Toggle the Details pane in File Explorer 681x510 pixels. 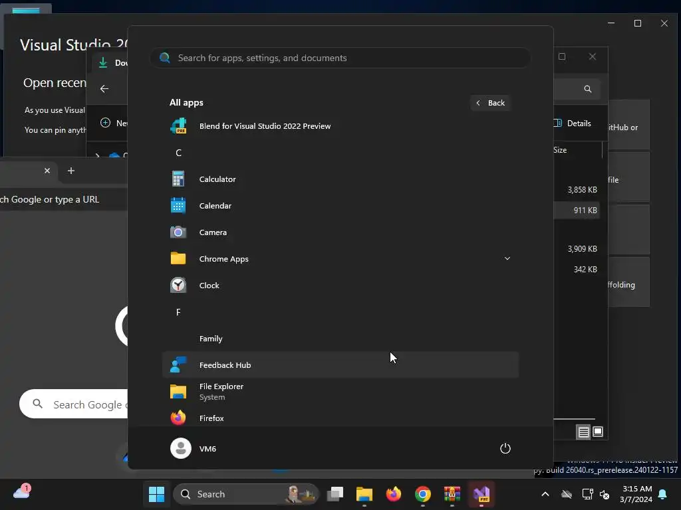coord(573,123)
